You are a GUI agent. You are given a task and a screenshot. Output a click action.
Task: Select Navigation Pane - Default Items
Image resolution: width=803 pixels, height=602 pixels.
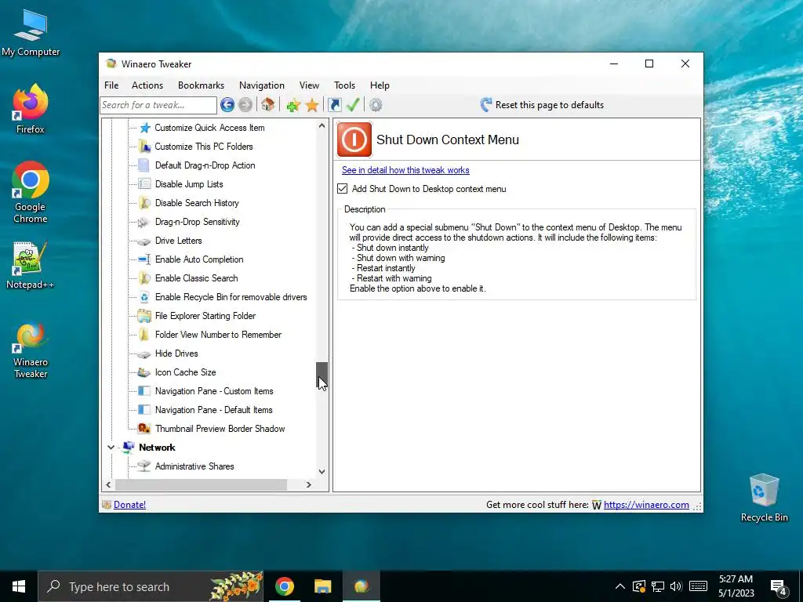click(x=213, y=410)
